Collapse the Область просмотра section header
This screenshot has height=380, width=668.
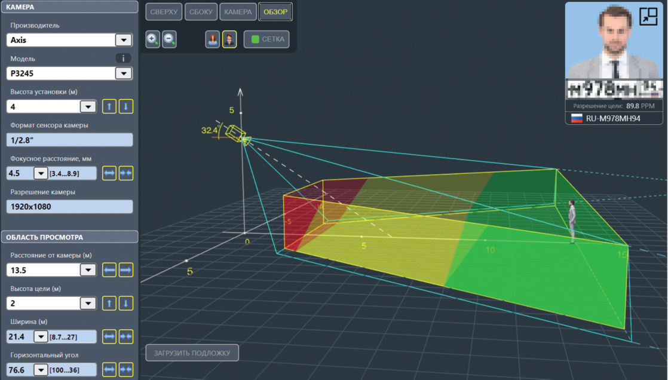coord(69,237)
